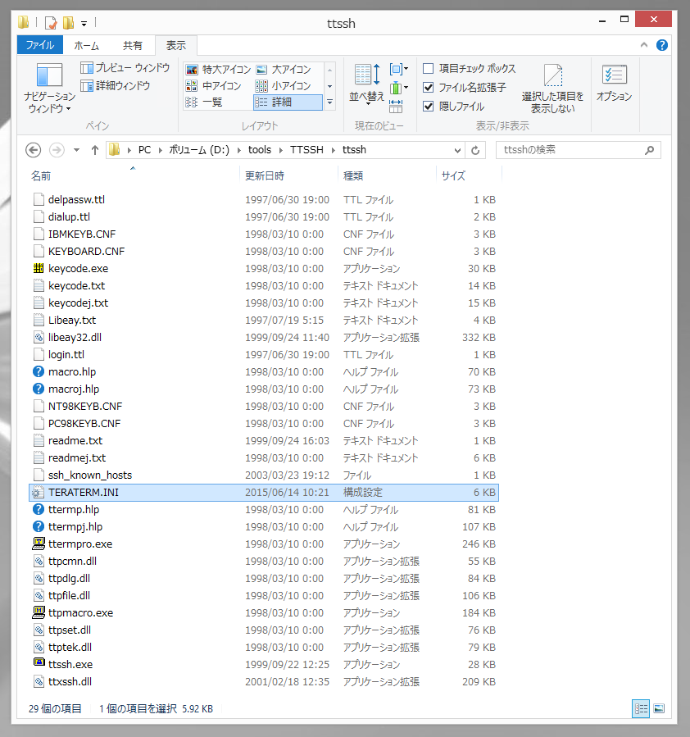Click ボリューム (D:) in the address breadcrumb
The width and height of the screenshot is (690, 737).
click(199, 150)
